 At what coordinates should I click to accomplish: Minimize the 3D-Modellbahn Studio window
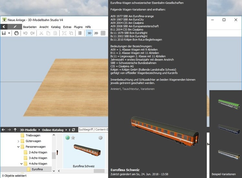212,20
